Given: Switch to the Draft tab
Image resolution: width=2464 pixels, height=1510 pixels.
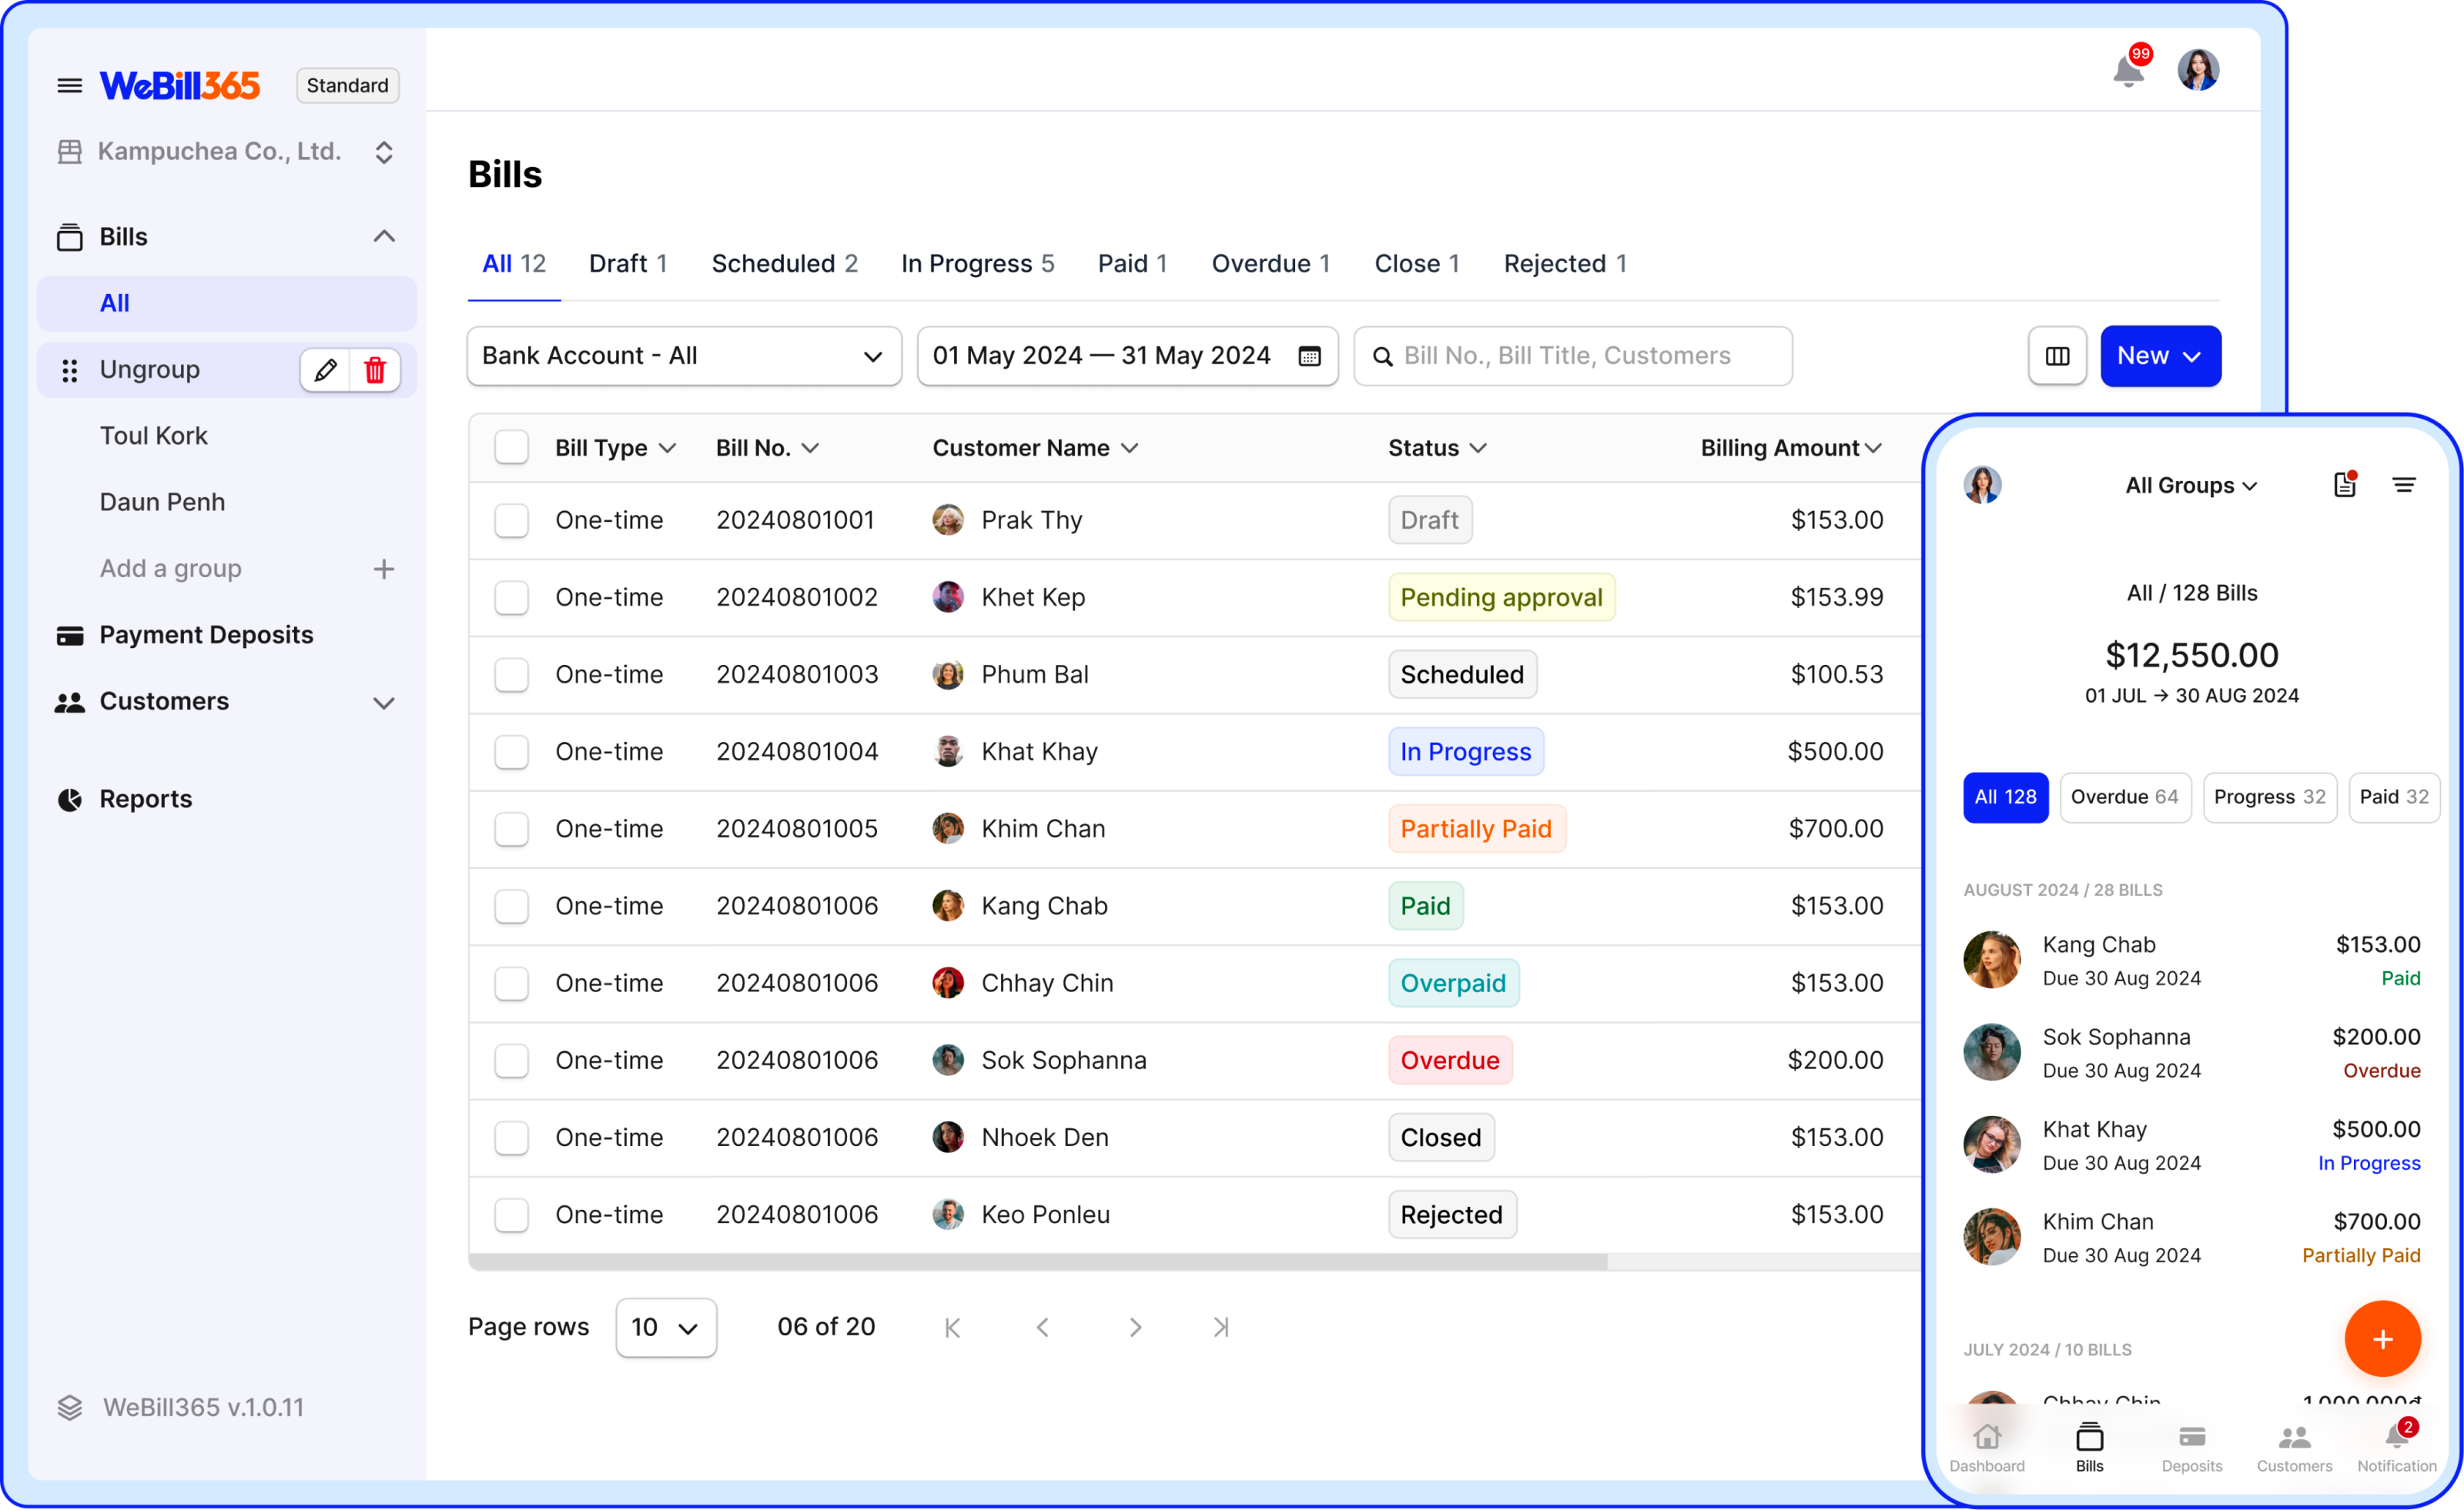Looking at the screenshot, I should (627, 264).
